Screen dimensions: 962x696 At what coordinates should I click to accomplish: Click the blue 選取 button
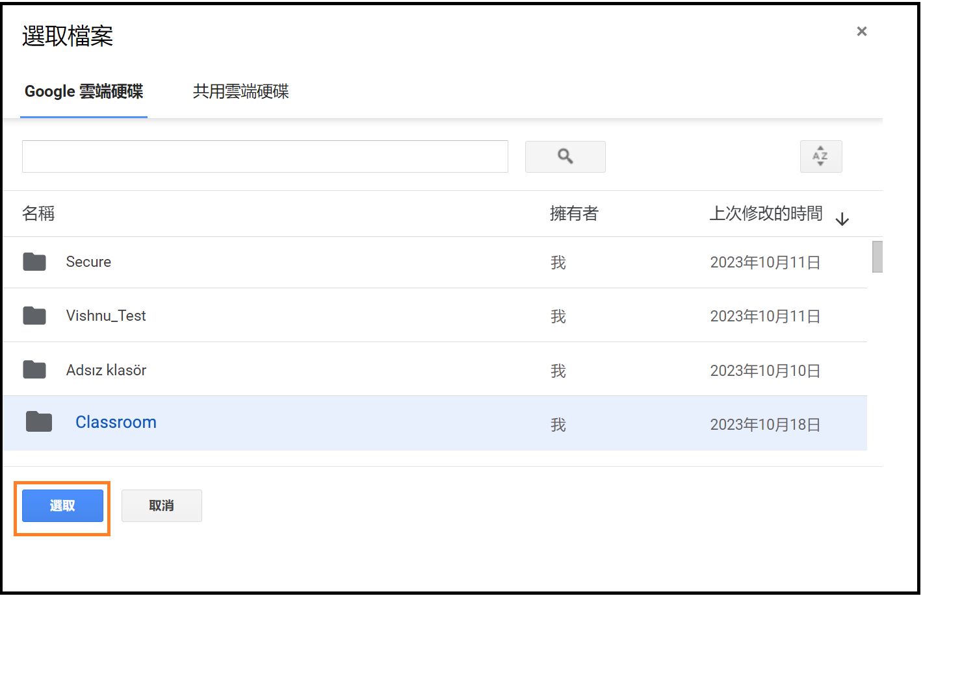62,506
